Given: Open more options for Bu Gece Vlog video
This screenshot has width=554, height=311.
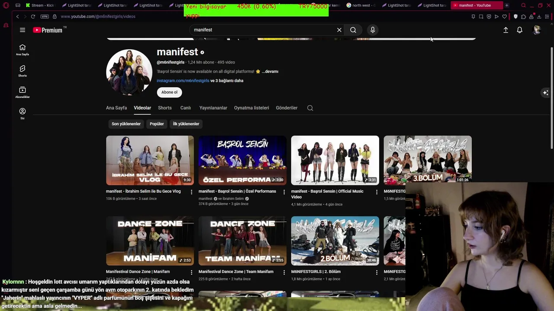Looking at the screenshot, I should 191,192.
